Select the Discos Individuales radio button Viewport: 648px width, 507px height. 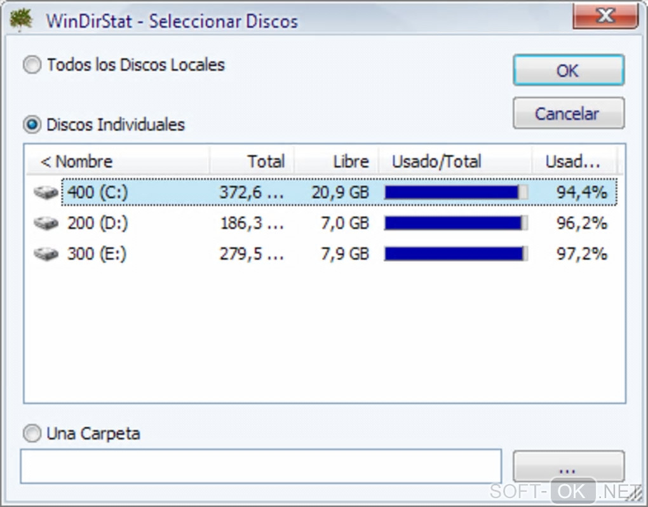click(x=32, y=125)
